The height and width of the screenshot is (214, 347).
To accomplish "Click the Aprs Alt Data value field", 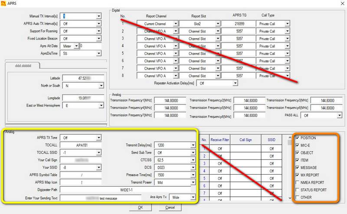I will (91, 46).
